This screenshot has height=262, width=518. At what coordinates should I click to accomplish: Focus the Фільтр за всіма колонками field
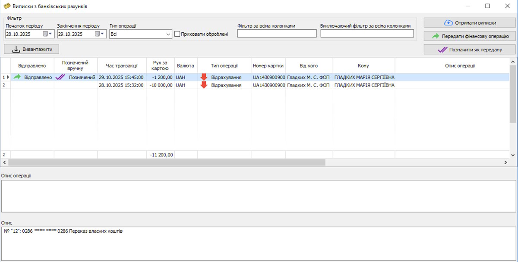(x=277, y=34)
